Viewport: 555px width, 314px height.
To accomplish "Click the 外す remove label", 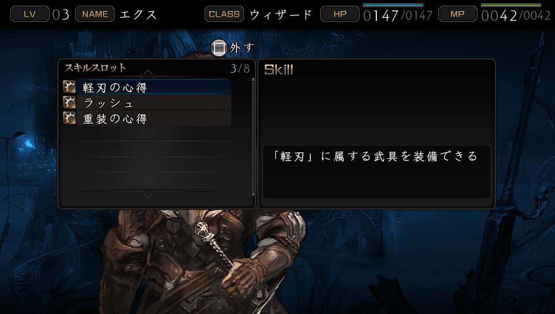I will pos(242,48).
